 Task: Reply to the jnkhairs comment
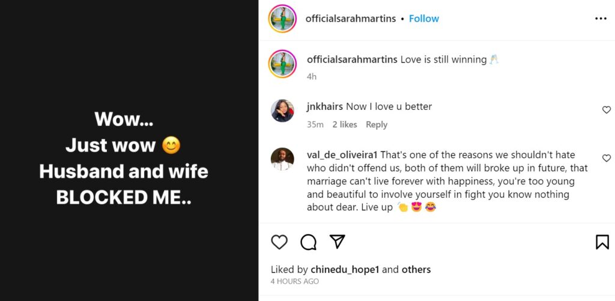pos(377,124)
